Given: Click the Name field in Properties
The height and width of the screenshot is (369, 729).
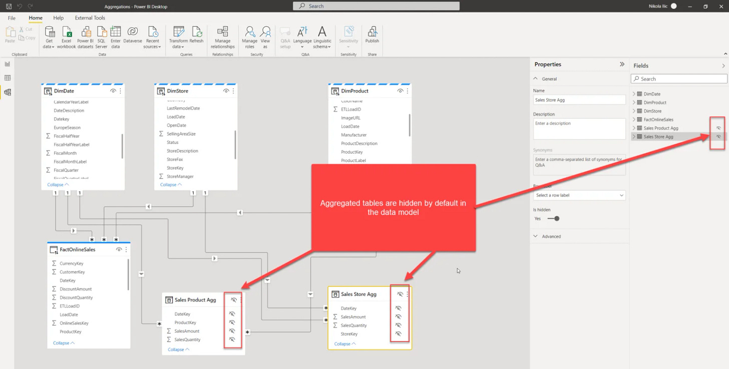Looking at the screenshot, I should [x=579, y=100].
